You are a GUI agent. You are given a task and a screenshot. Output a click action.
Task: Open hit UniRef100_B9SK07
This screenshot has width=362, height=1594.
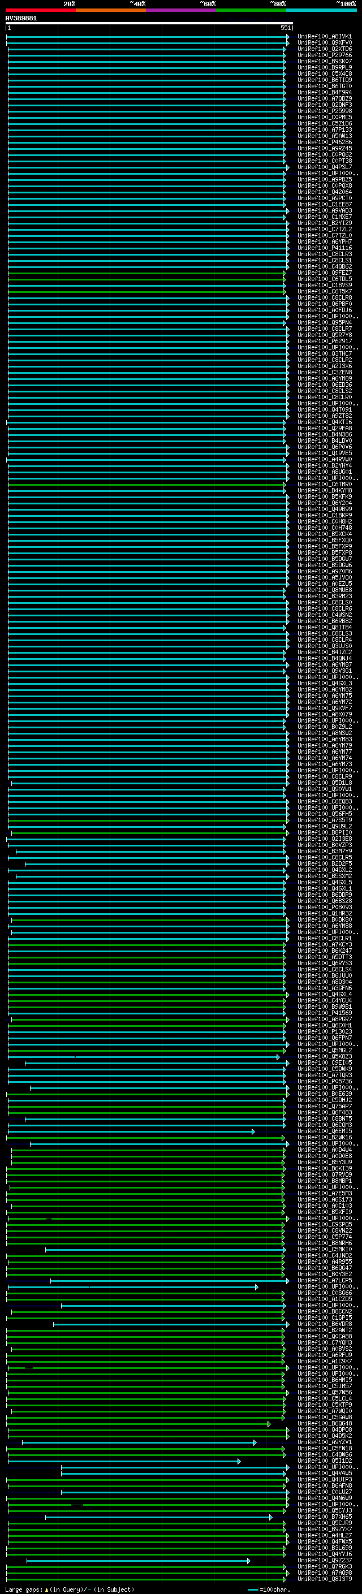(324, 62)
